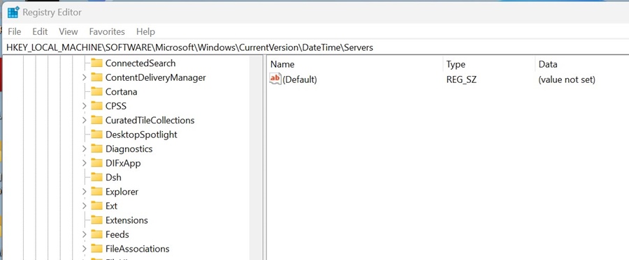Select the DesktopSpotlight key label
This screenshot has width=629, height=260.
coord(141,135)
